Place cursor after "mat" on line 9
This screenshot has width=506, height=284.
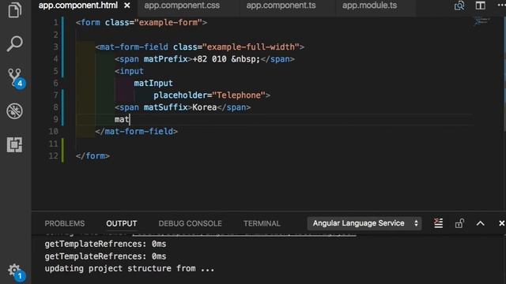click(x=130, y=119)
